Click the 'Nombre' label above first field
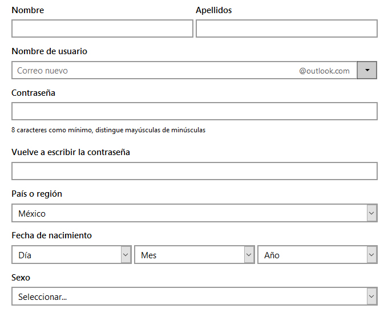This screenshot has height=313, width=388. (28, 10)
